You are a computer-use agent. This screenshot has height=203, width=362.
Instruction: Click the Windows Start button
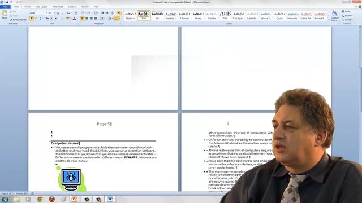pos(5,199)
